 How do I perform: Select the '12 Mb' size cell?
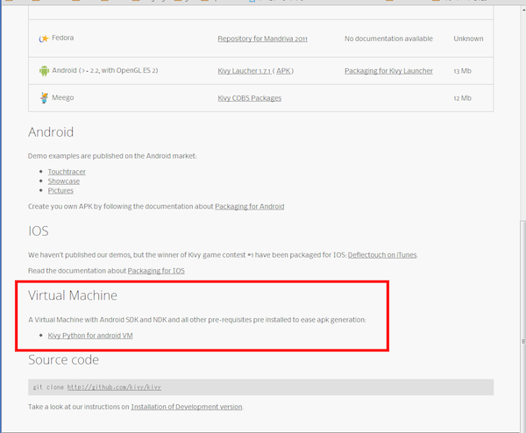pos(462,98)
